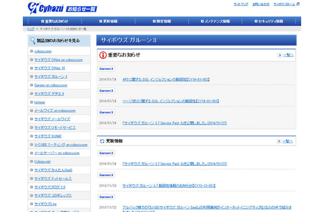This screenshot has height=212, width=324.
Task: Click the arrow icon next to 一覧へ in 重要なお知らせ
Action: tap(280, 55)
